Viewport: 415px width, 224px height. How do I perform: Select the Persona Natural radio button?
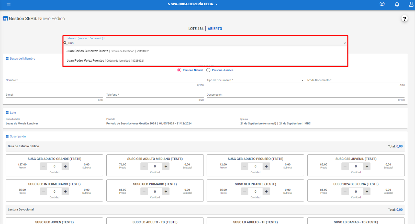[x=179, y=70]
